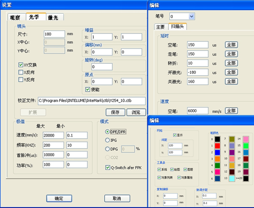The height and width of the screenshot is (208, 254).
Task: Choose orange pen color swatch 3
Action: click(x=218, y=159)
